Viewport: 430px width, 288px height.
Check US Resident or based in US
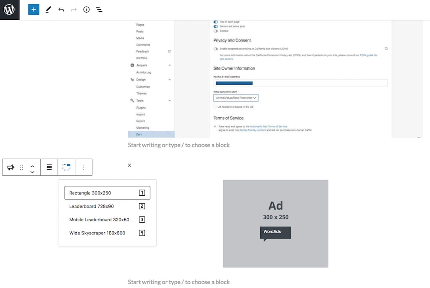click(215, 107)
